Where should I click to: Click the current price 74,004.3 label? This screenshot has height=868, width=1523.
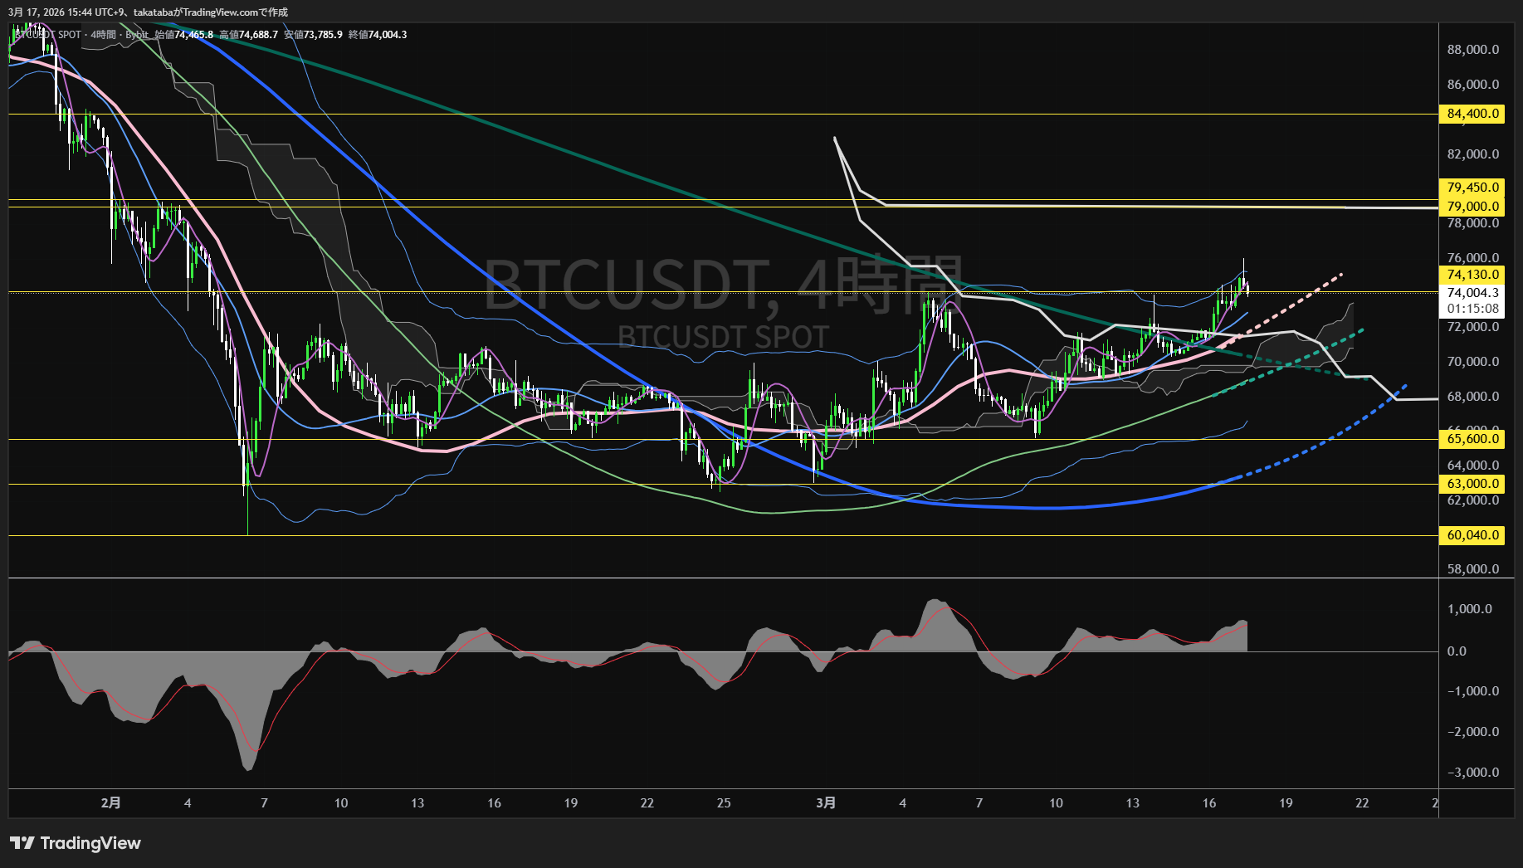pyautogui.click(x=1472, y=293)
